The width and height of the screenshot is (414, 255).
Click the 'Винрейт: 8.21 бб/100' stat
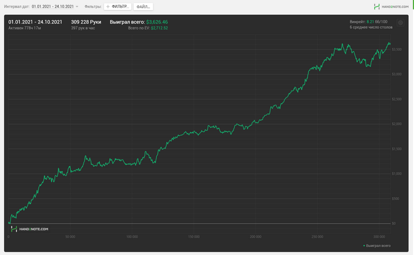click(368, 22)
